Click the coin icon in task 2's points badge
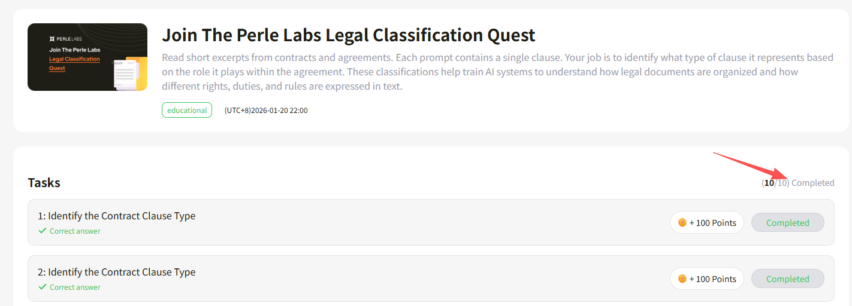 pos(682,279)
